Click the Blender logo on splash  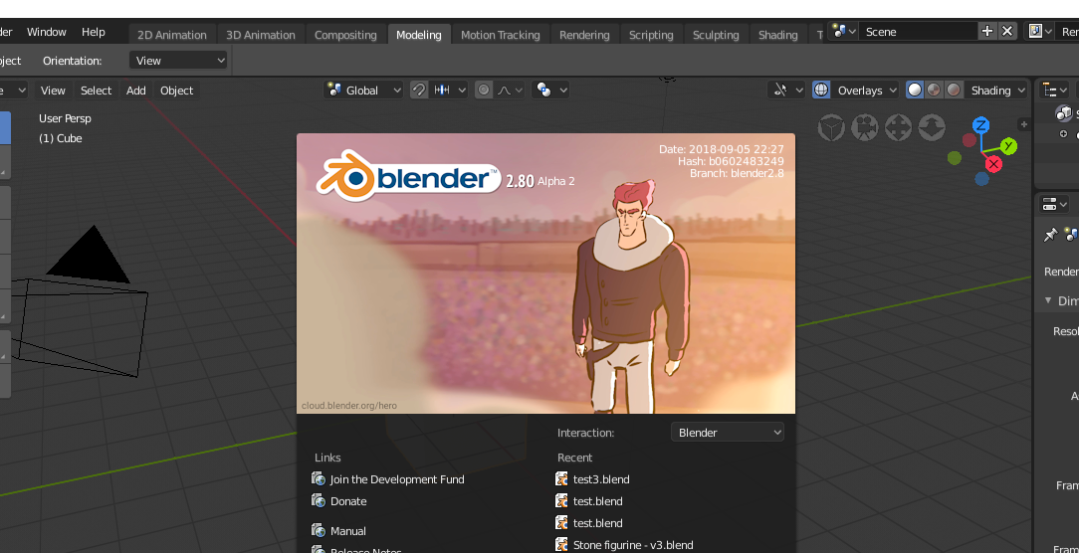[409, 177]
